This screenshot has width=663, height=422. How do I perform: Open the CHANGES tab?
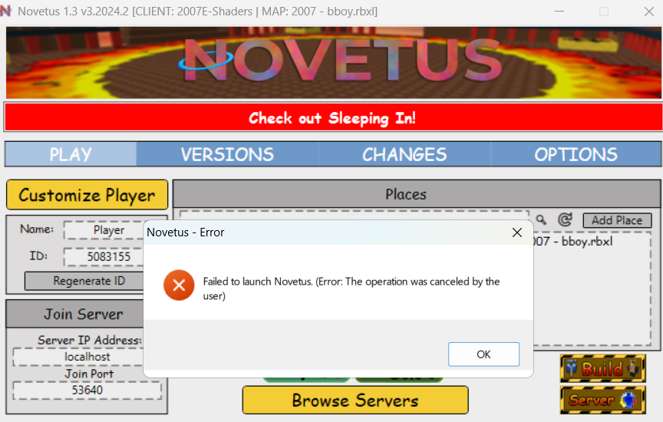click(404, 154)
